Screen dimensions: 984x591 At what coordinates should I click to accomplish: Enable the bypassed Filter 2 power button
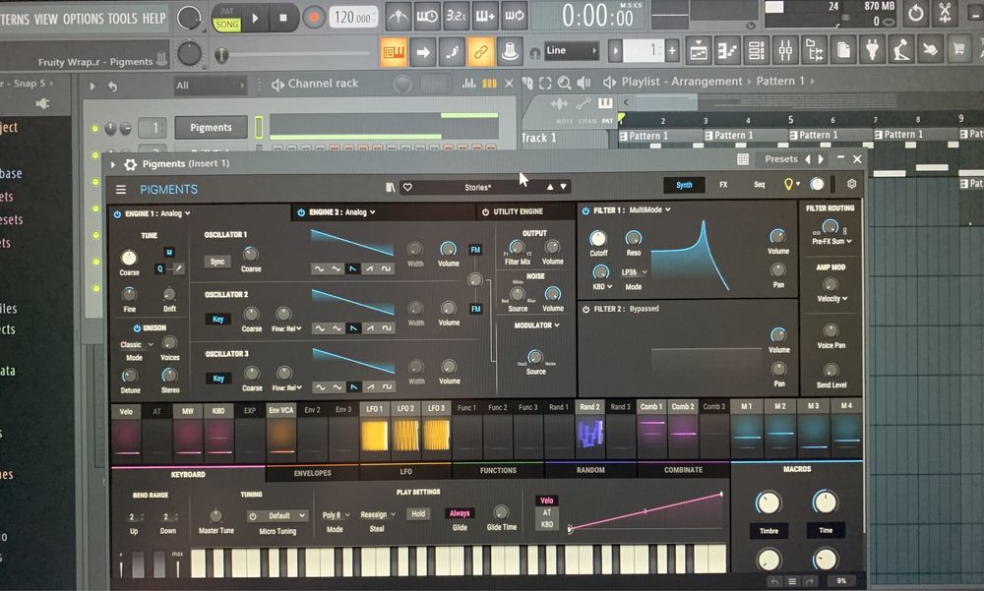[x=585, y=310]
